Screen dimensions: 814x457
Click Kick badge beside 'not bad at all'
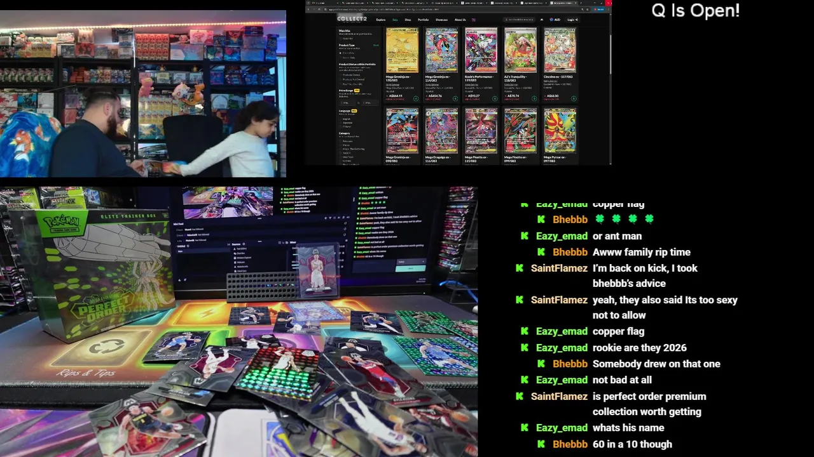point(525,380)
